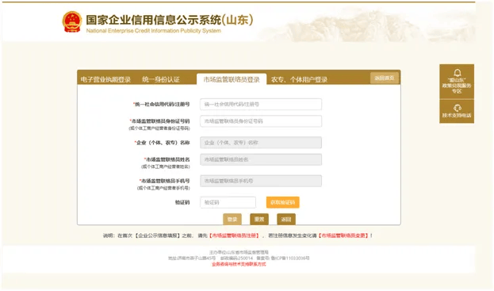Click the 市场监管联络员手机号 field
This screenshot has height=291, width=494.
(261, 181)
